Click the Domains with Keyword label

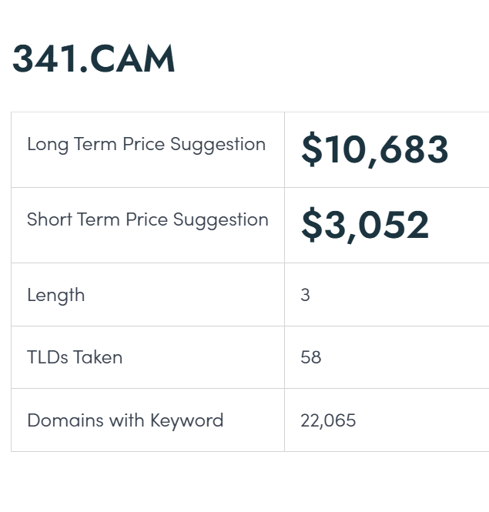(125, 420)
